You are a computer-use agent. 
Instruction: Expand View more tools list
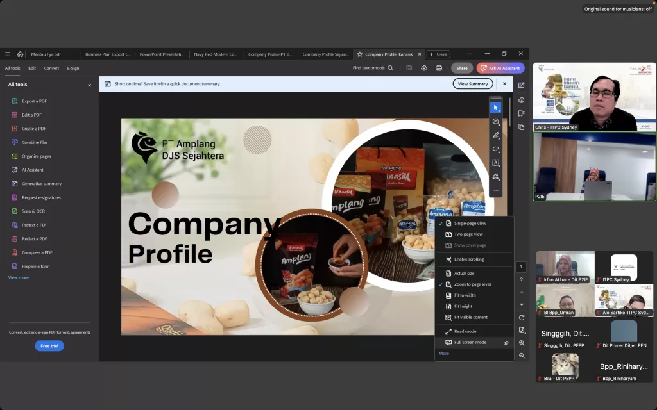[19, 277]
